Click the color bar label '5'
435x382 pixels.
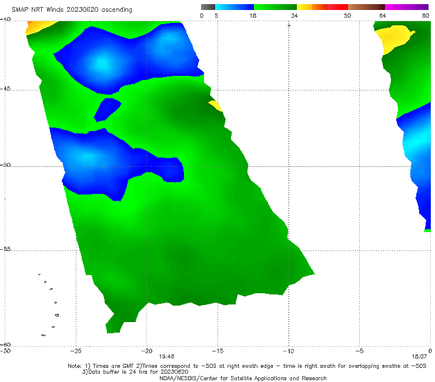(216, 15)
